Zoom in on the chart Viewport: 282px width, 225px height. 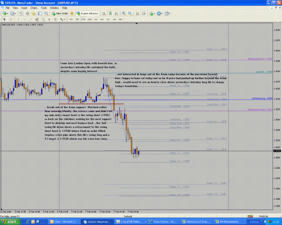(x=124, y=13)
